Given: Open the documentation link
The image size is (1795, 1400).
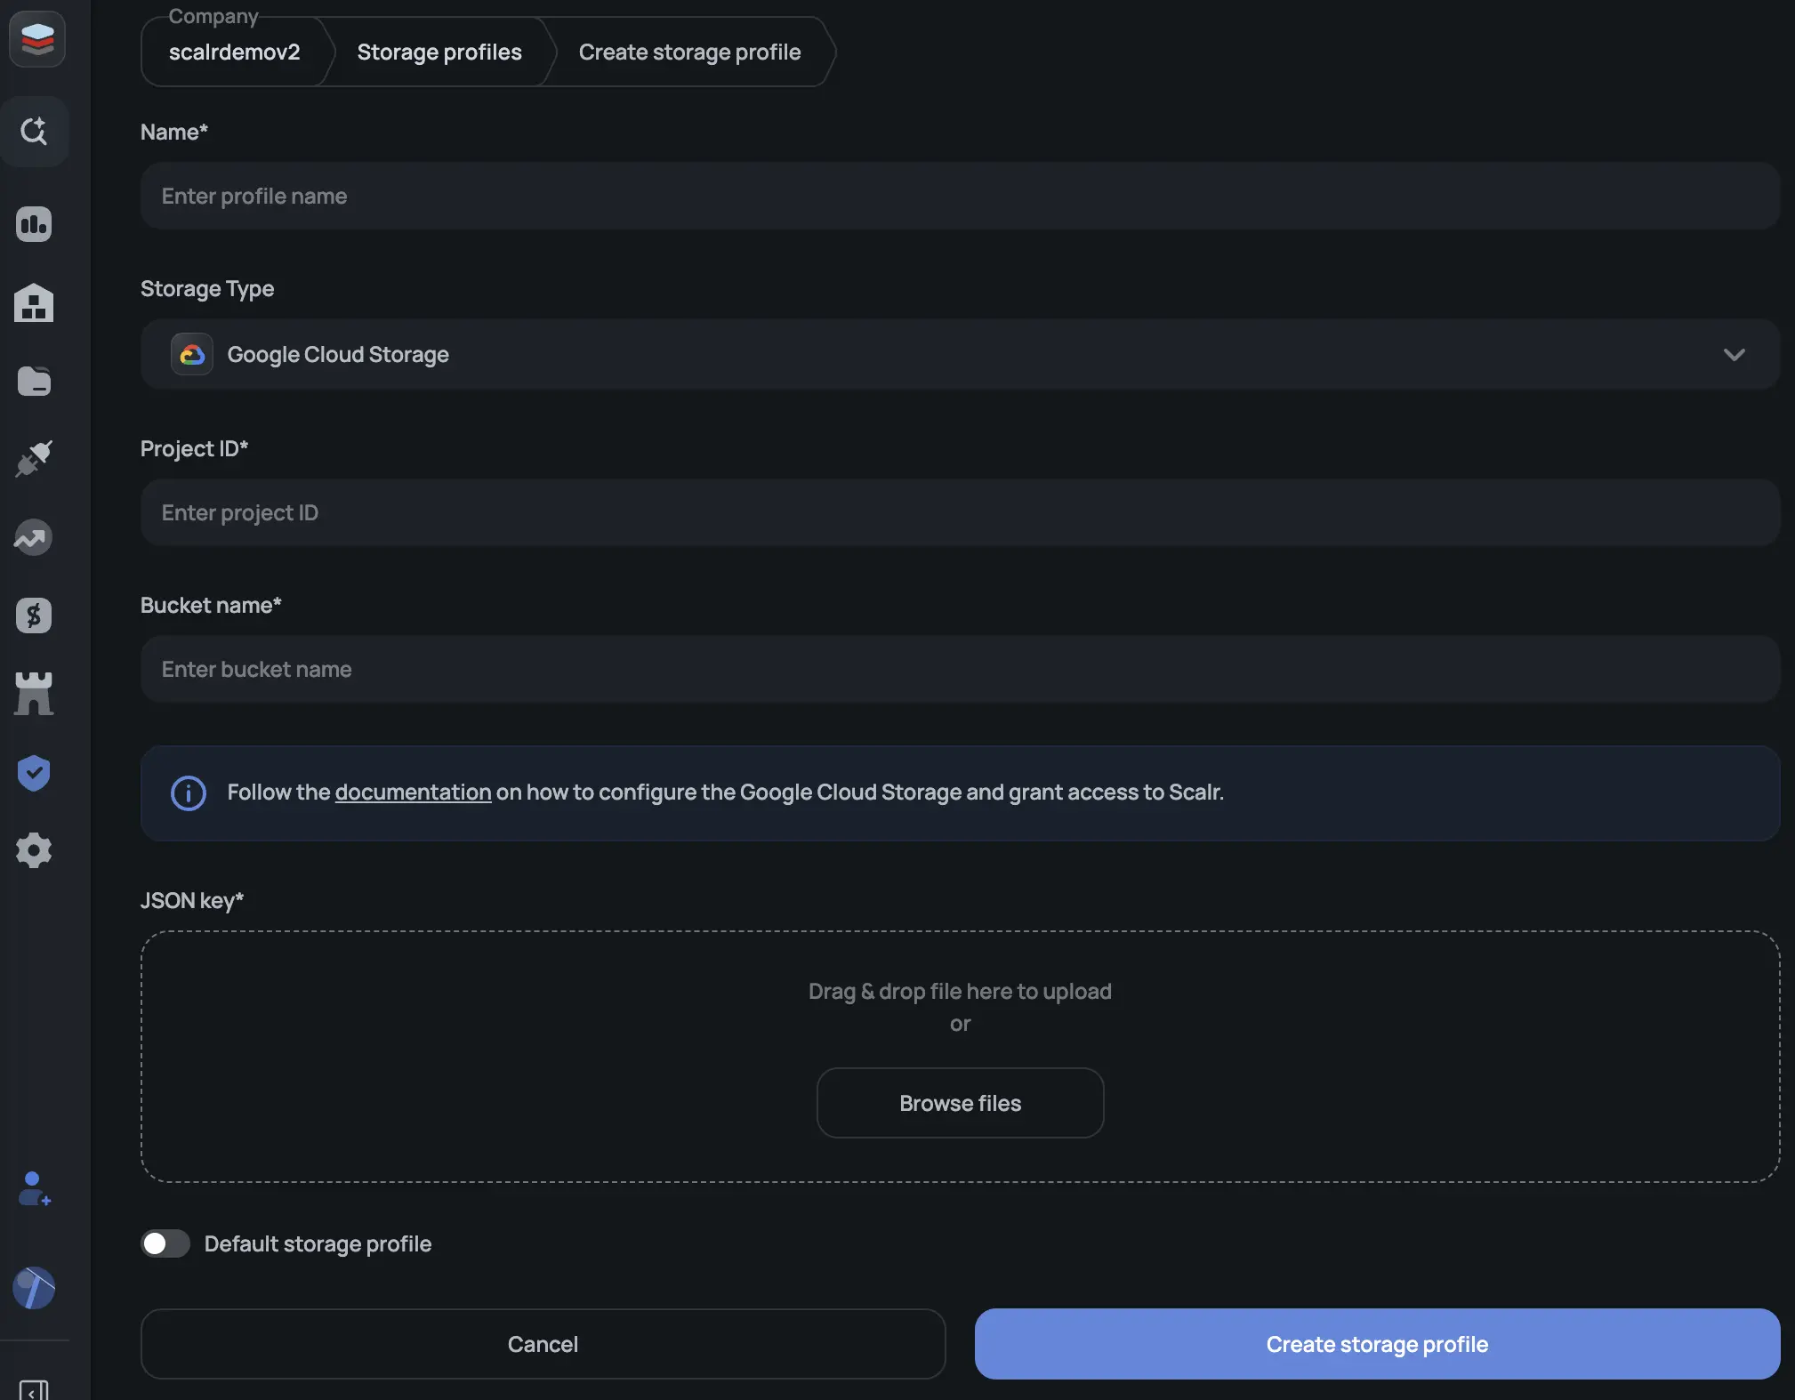Looking at the screenshot, I should coord(413,792).
